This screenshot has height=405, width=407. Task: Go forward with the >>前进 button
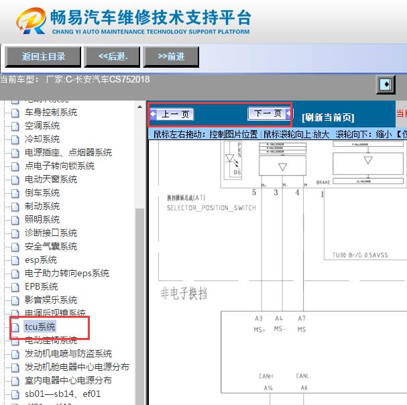coord(171,56)
